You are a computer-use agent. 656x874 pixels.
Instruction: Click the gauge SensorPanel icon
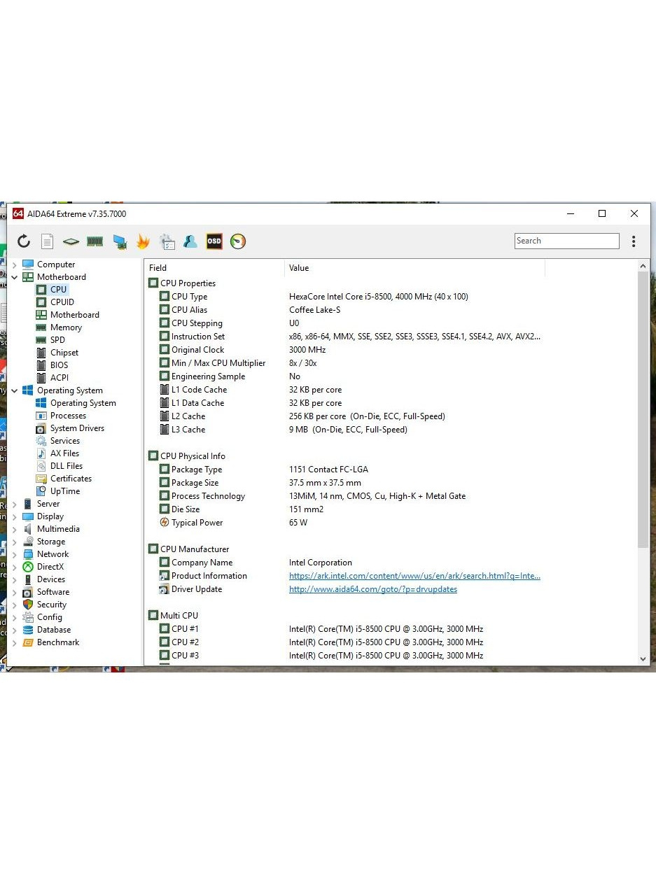point(238,241)
